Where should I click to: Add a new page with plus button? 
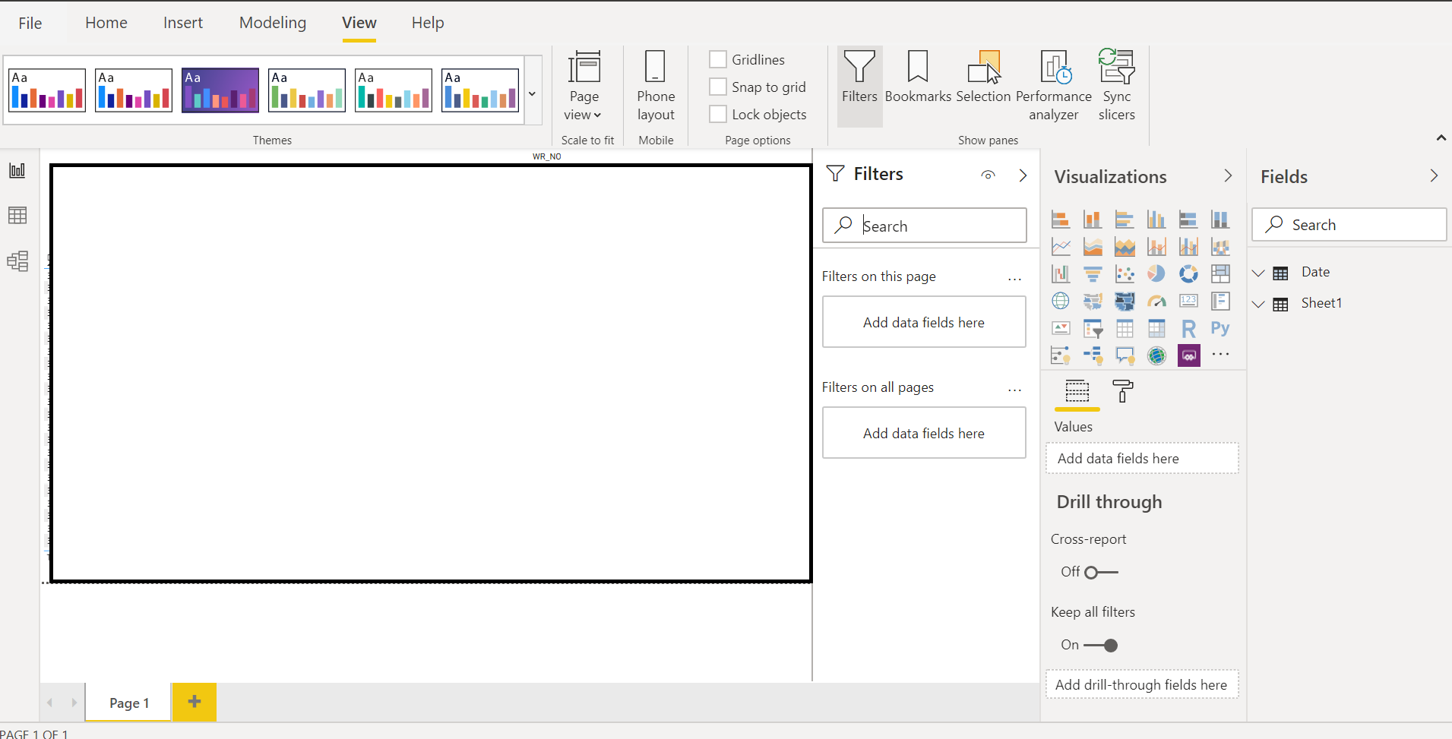195,702
